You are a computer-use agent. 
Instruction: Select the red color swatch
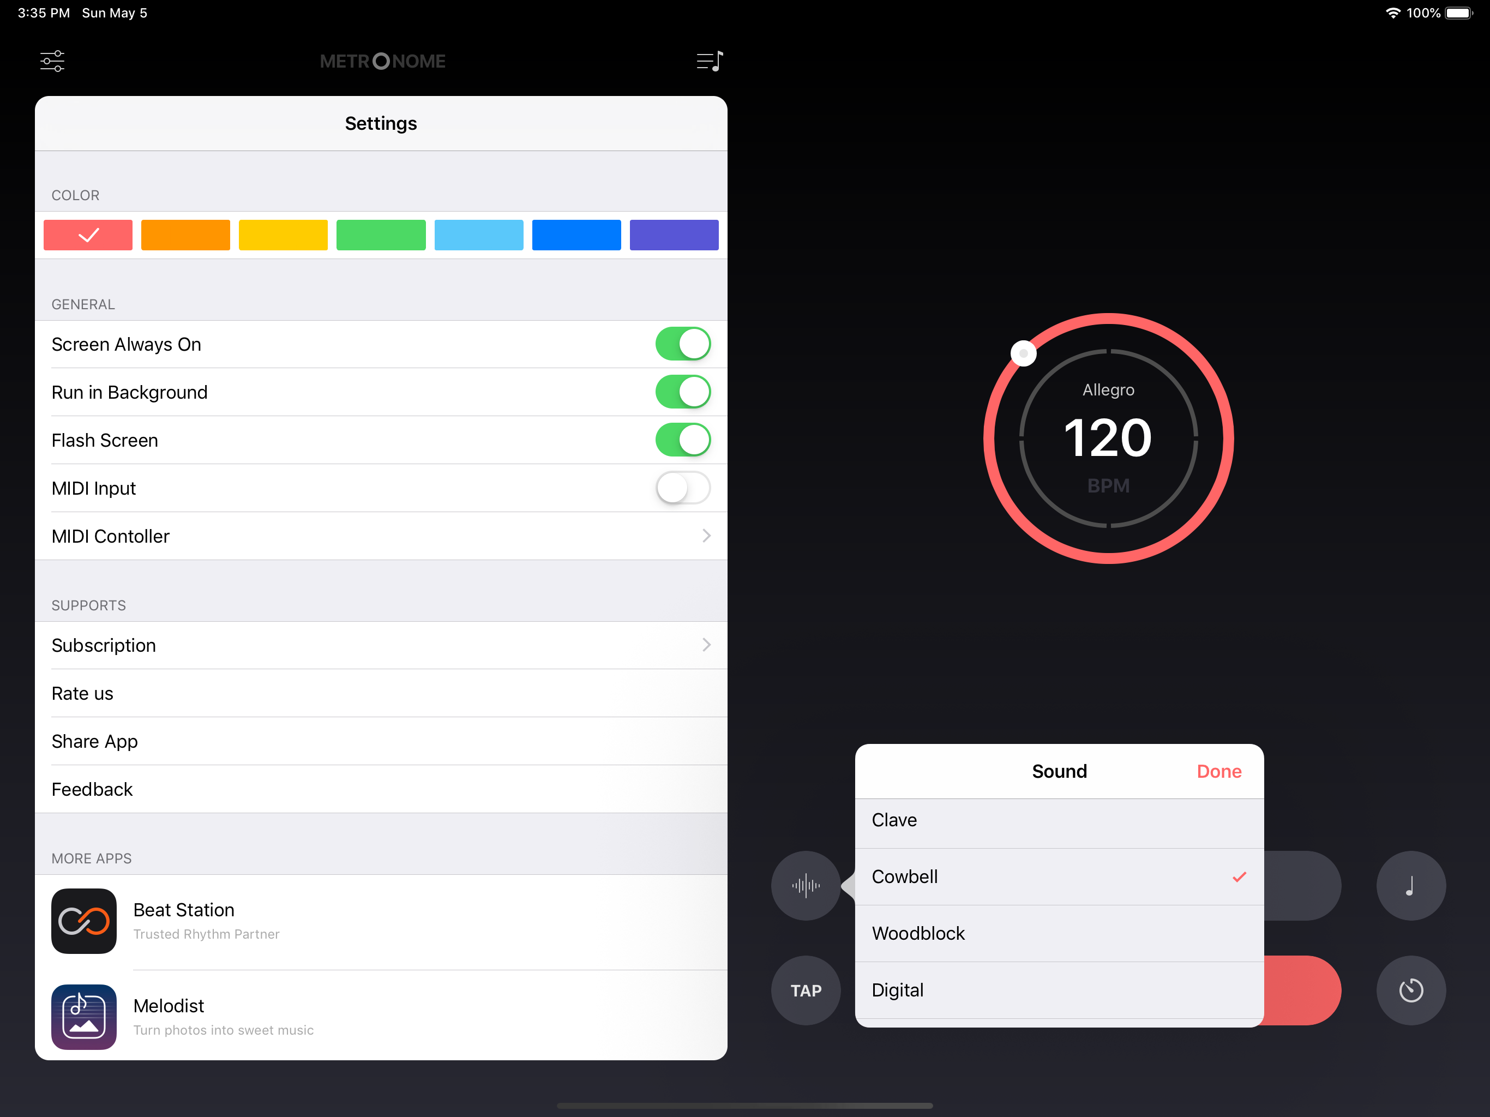pos(88,235)
